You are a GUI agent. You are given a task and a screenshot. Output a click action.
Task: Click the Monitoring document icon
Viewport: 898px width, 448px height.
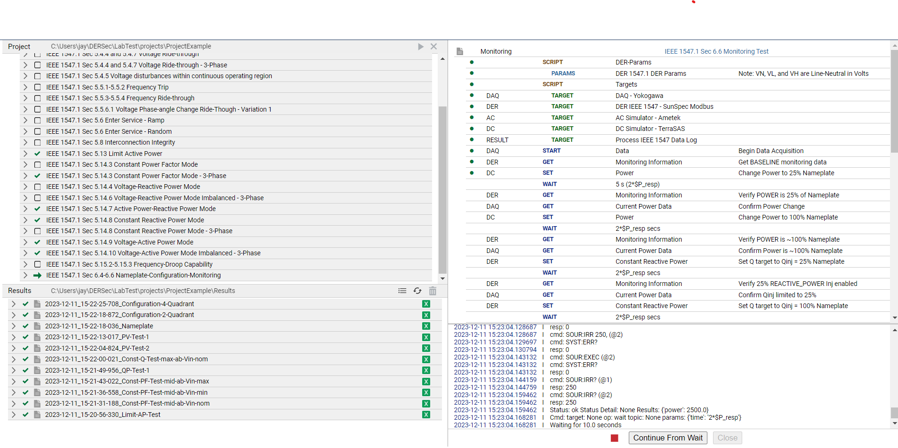click(460, 51)
